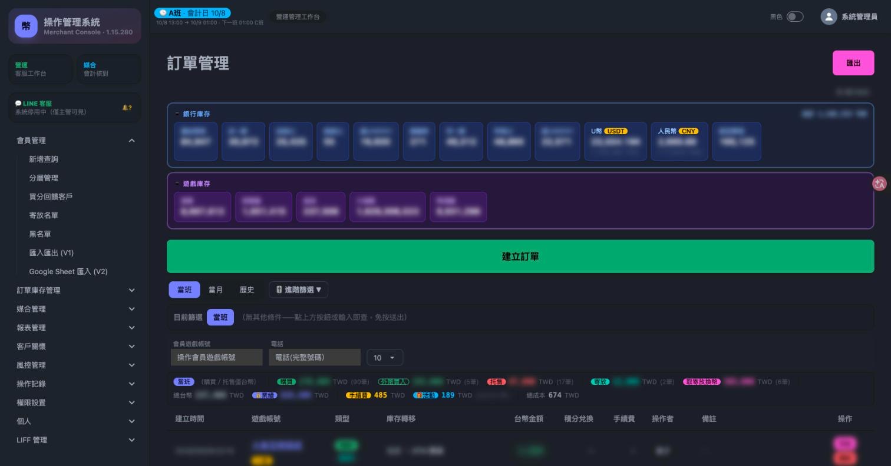The width and height of the screenshot is (891, 466).
Task: Open the page size dropdown showing 10
Action: (385, 358)
